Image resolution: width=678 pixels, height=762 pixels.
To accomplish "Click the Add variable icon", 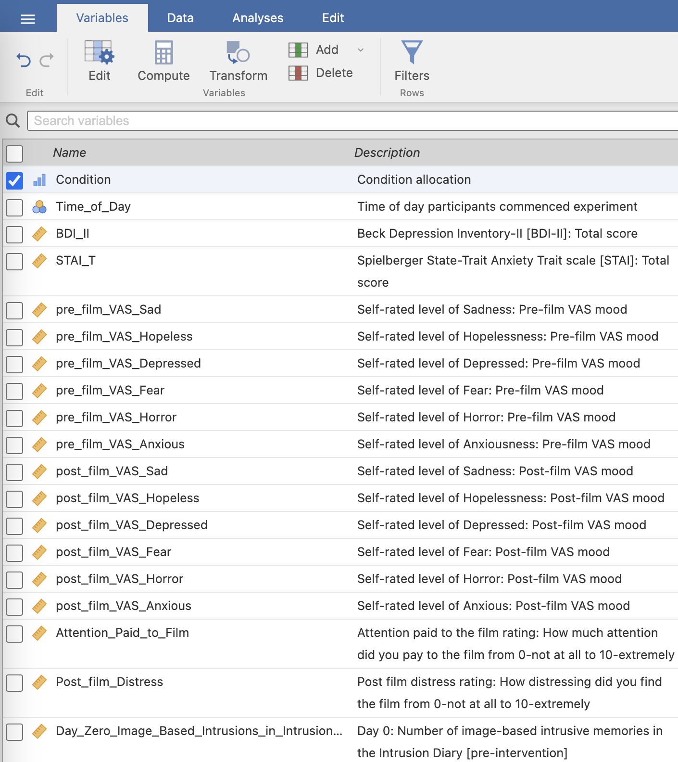I will 298,50.
